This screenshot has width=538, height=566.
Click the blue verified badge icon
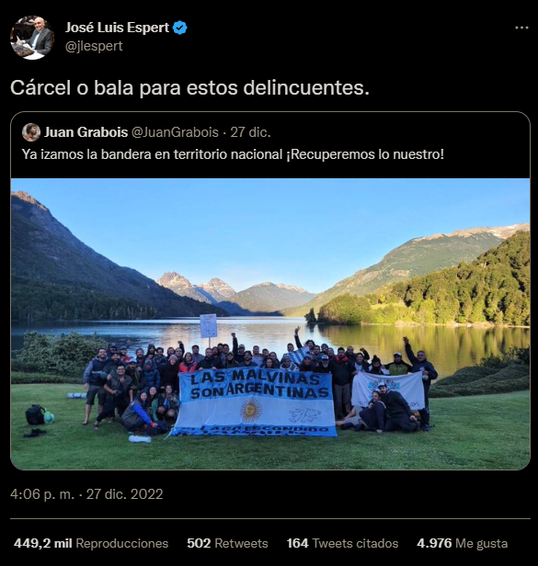[180, 28]
